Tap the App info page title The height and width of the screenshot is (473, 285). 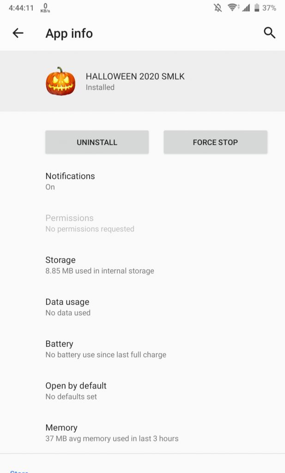(x=69, y=33)
